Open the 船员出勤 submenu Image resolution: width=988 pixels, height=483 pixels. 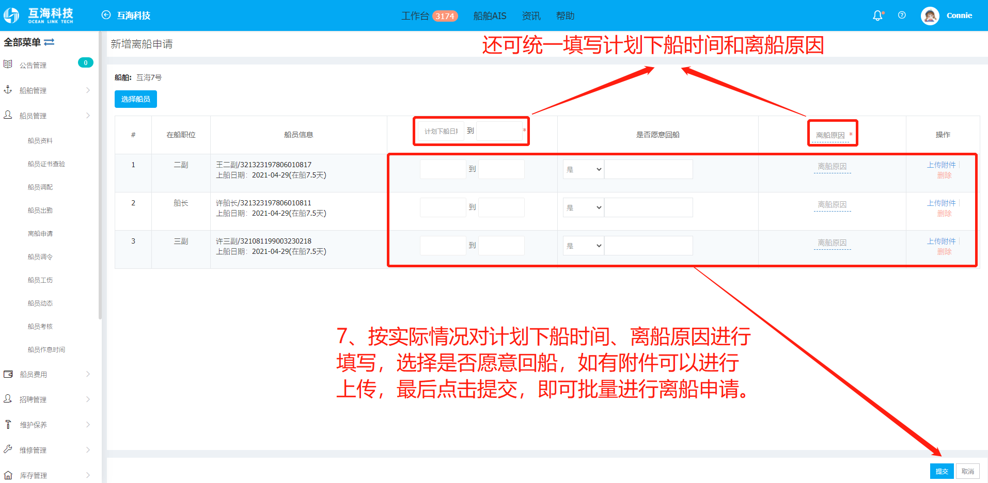pos(40,210)
